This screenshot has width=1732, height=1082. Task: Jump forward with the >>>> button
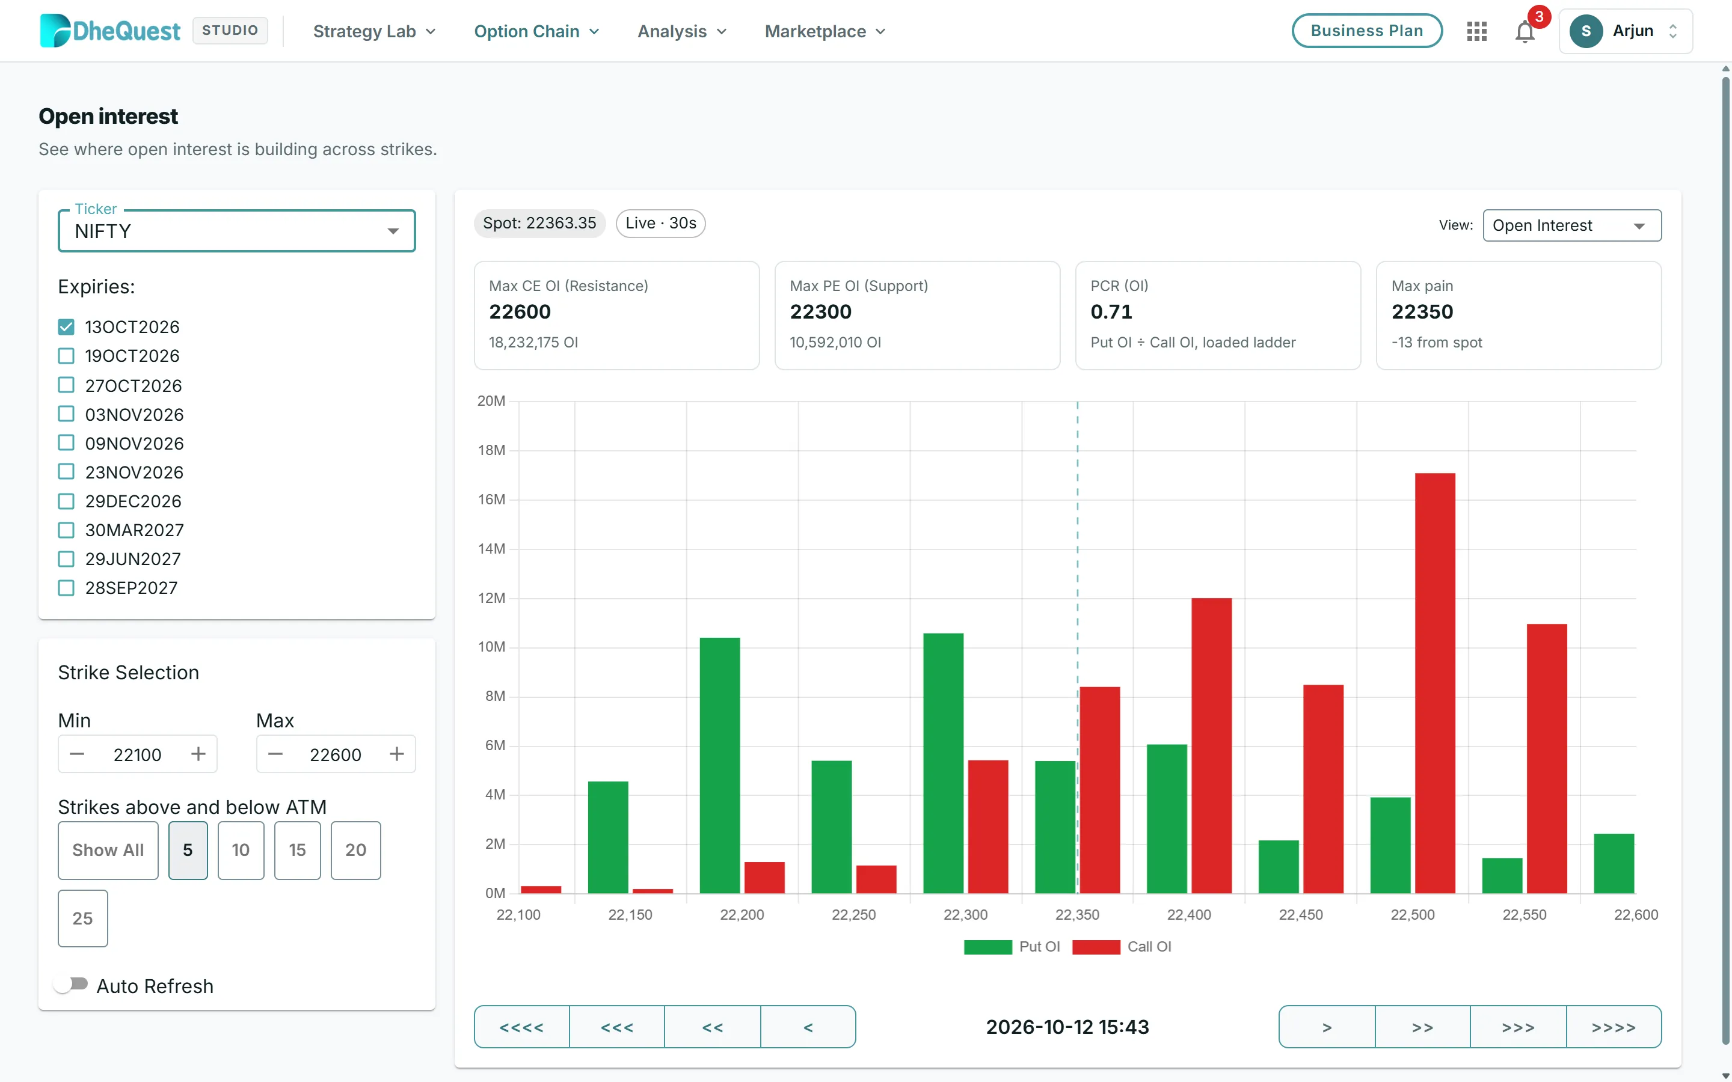coord(1614,1027)
